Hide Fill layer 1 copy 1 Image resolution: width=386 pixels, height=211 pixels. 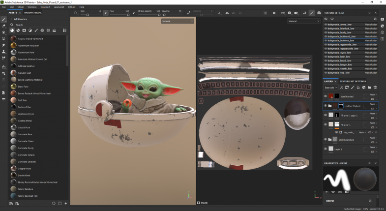326,115
